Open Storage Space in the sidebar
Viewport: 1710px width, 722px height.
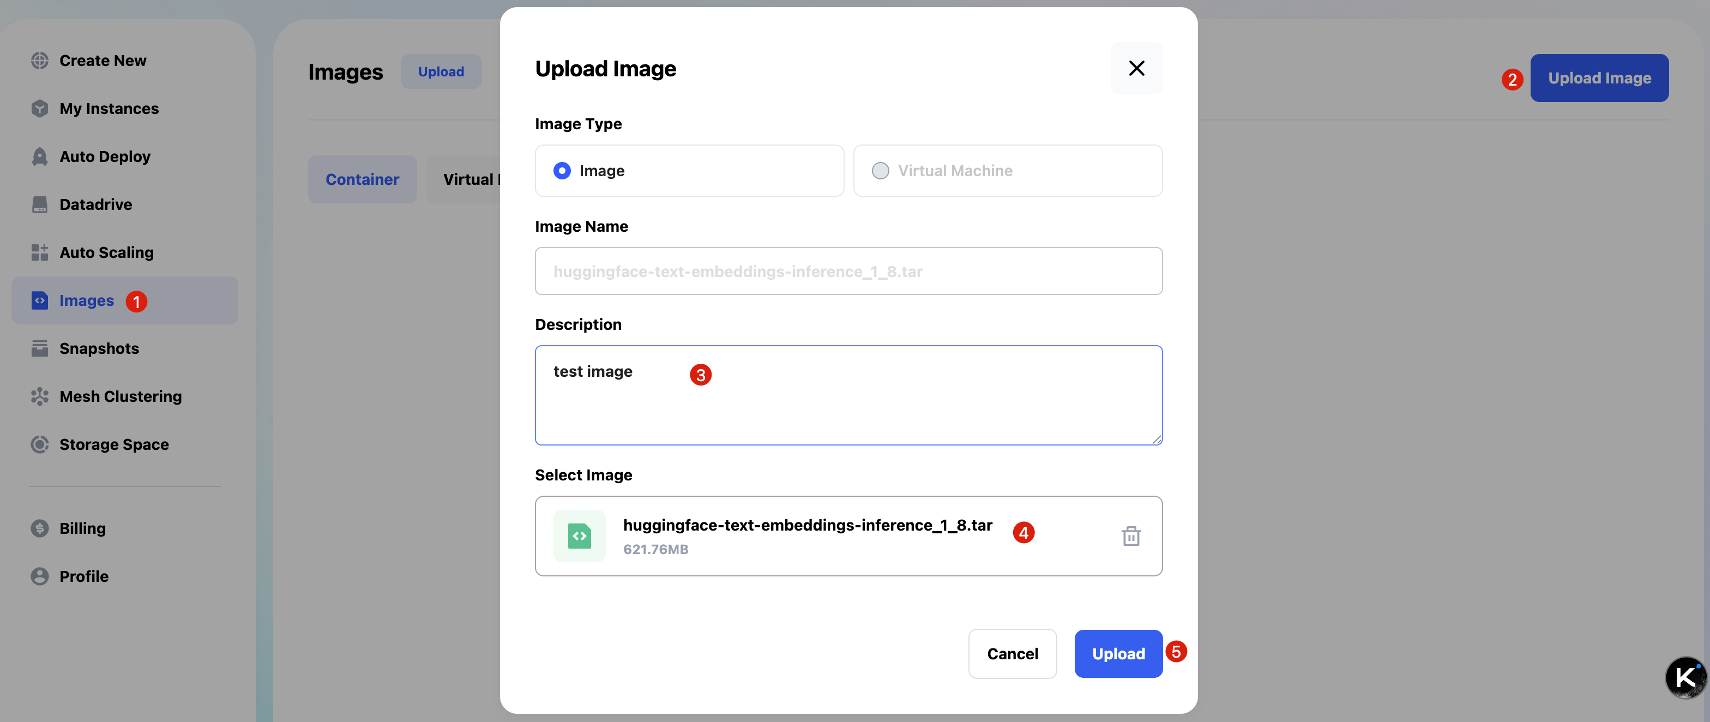point(113,444)
